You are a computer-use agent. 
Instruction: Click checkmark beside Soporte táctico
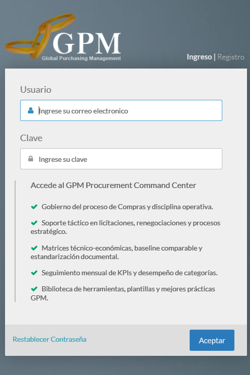[x=34, y=223]
